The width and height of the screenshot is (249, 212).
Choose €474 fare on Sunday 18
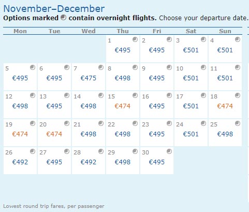pyautogui.click(x=225, y=106)
